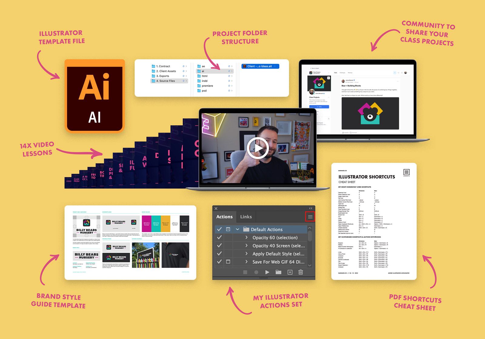Viewport: 485px width, 339px height.
Task: Click the teal brand colour swatch
Action: (156, 224)
